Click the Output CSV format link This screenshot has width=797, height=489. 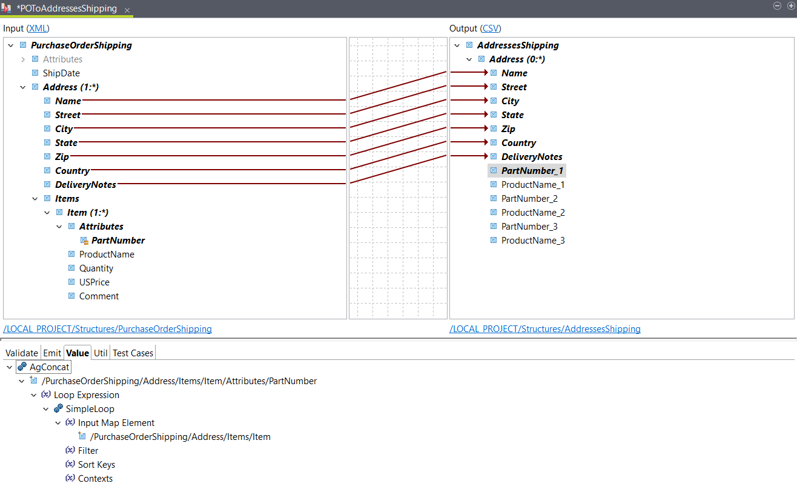coord(491,28)
